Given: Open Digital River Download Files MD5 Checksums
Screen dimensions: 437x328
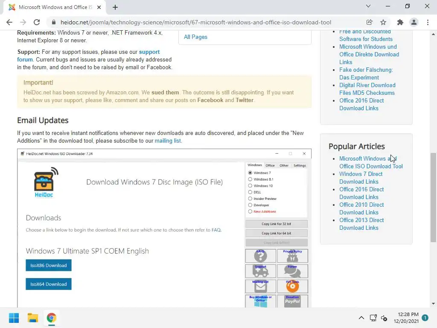Looking at the screenshot, I should tap(367, 89).
